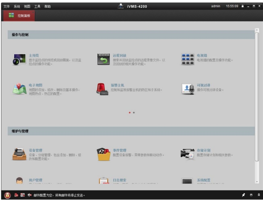
Task: Click the vertical scrollbar thumb
Action: (257, 97)
